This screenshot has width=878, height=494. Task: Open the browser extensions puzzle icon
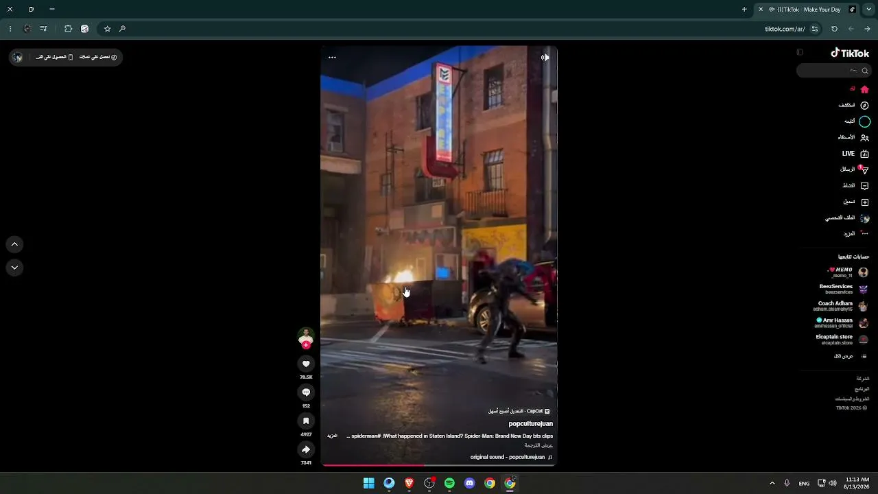point(68,29)
